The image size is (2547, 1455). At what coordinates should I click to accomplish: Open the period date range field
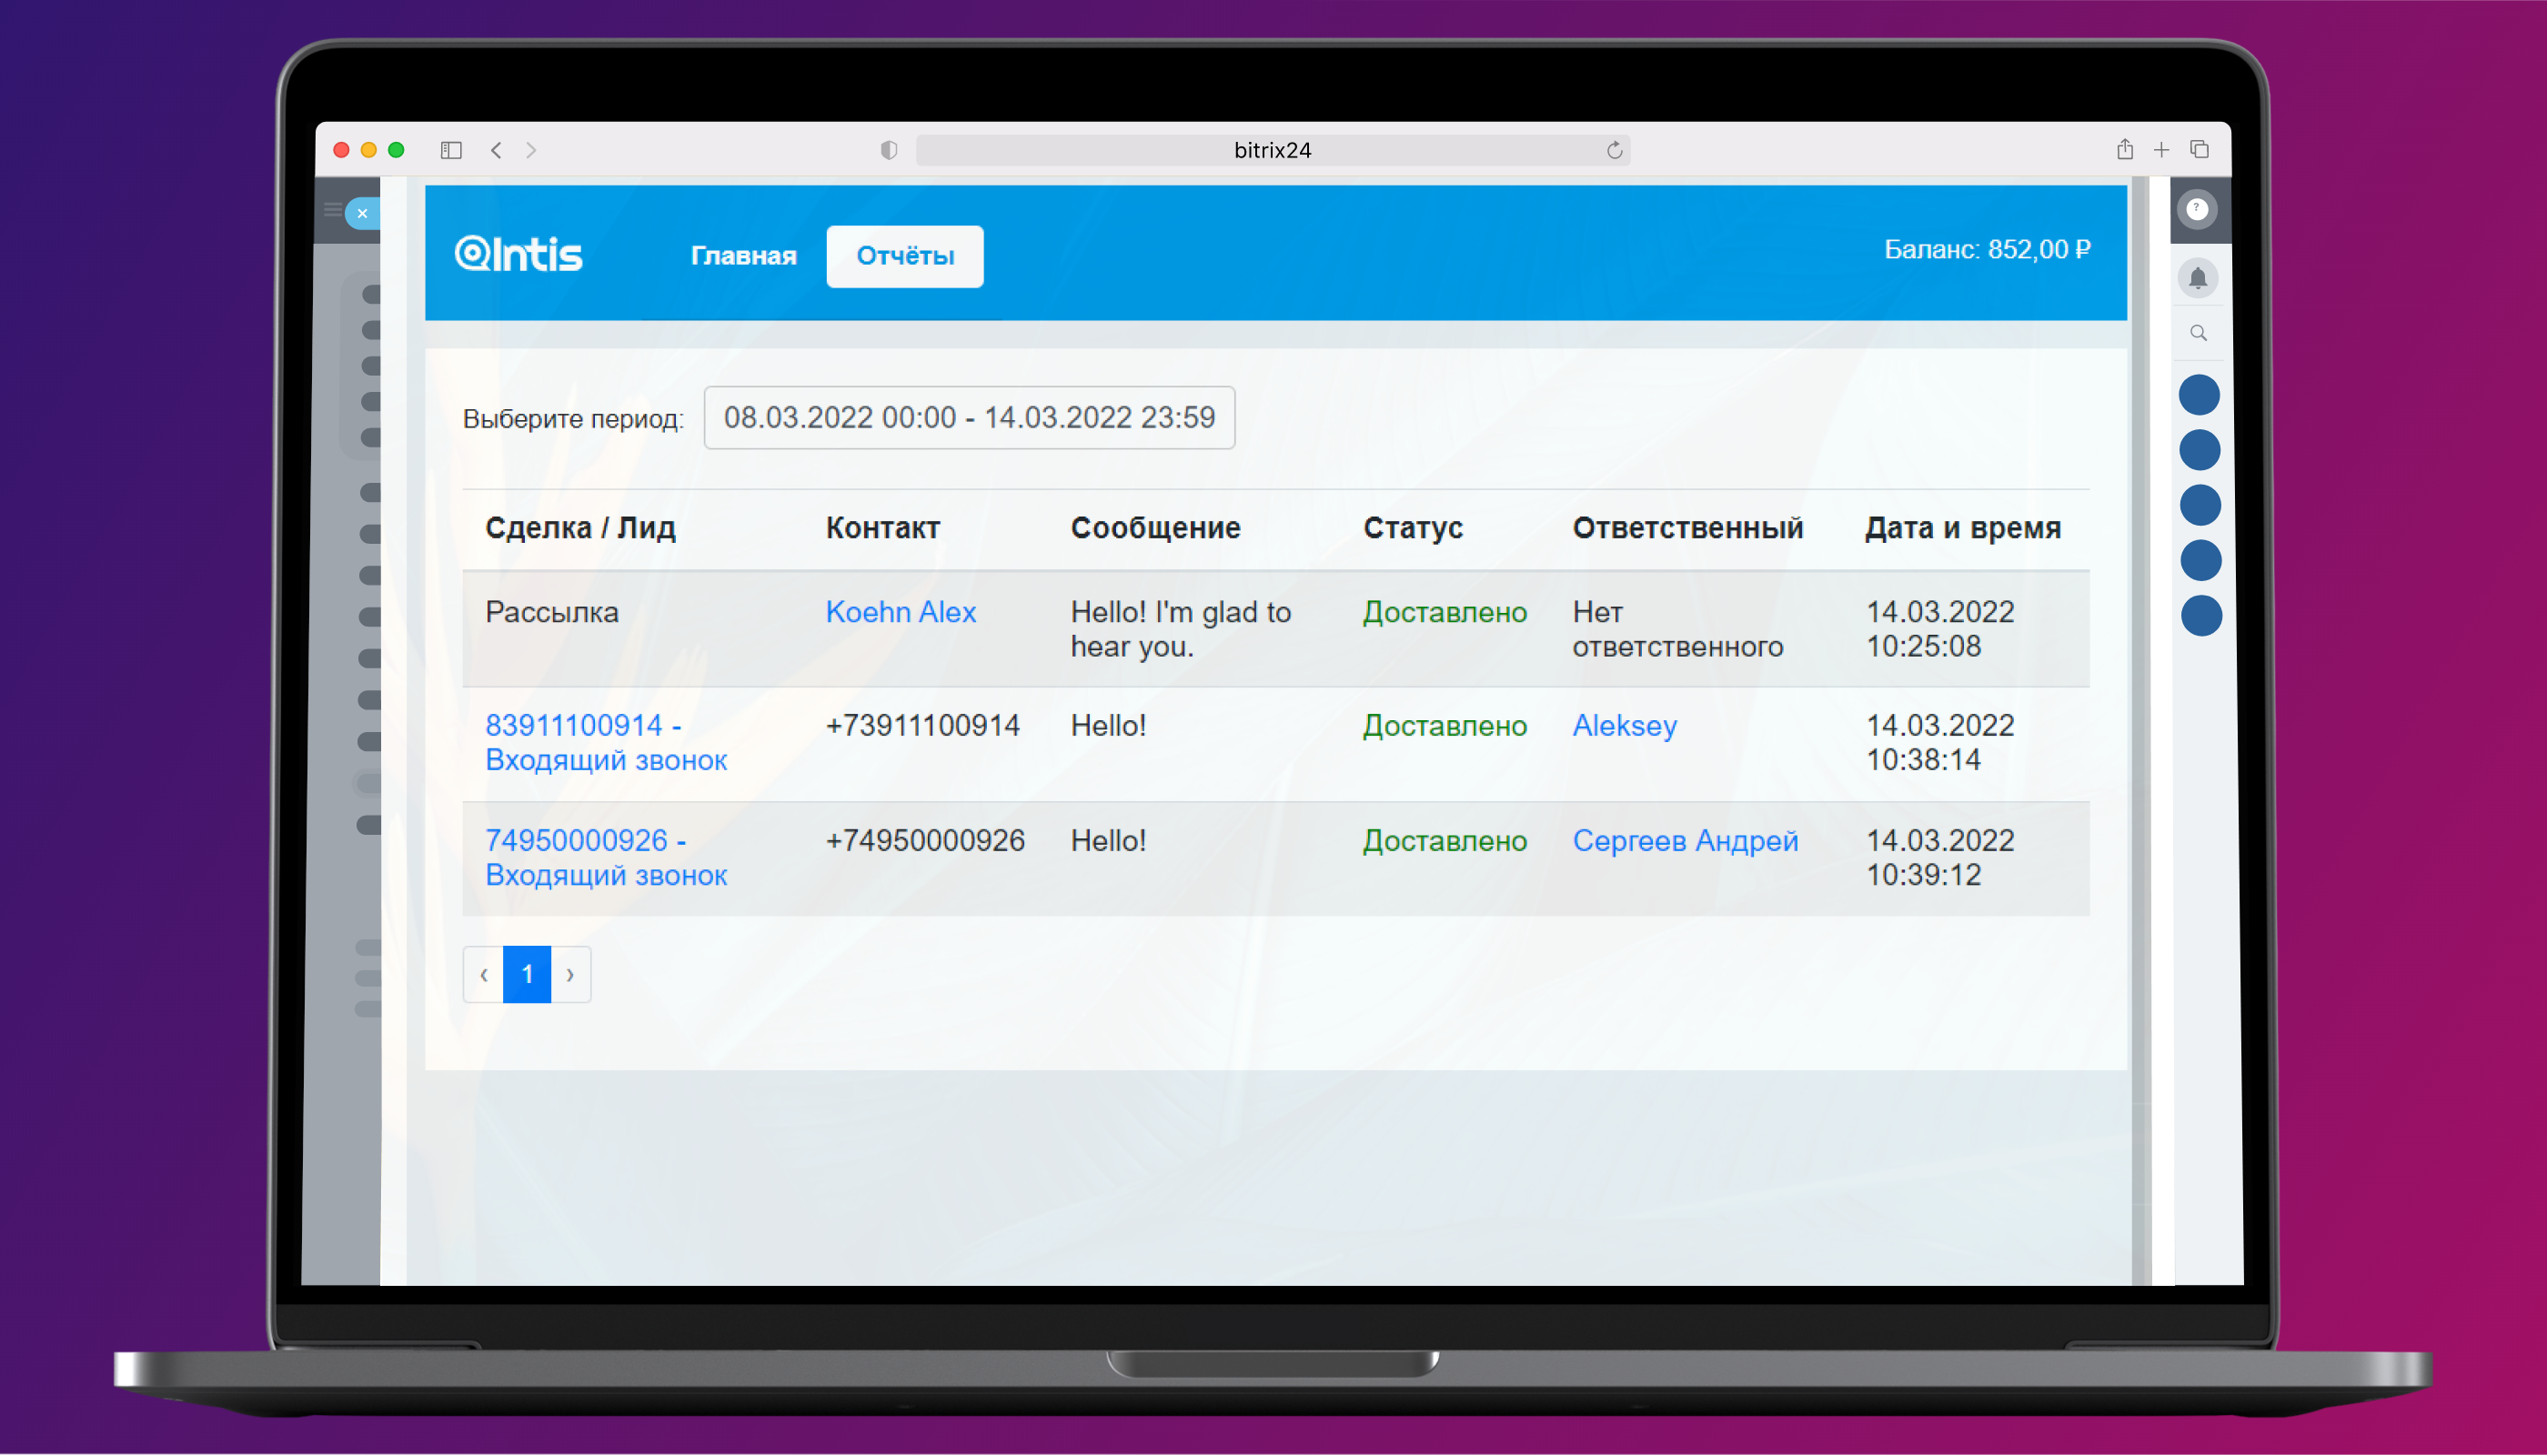tap(969, 417)
